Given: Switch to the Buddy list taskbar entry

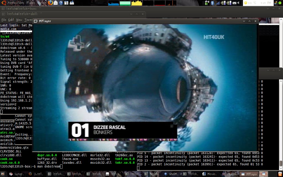Looking at the screenshot, I should 229,174.
